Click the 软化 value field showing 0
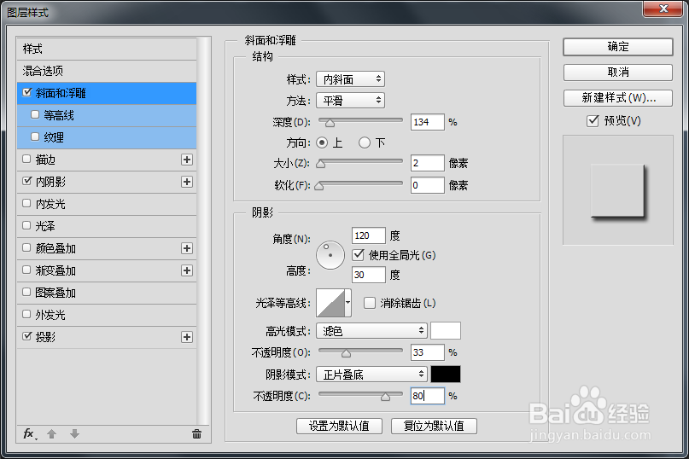 [x=428, y=185]
